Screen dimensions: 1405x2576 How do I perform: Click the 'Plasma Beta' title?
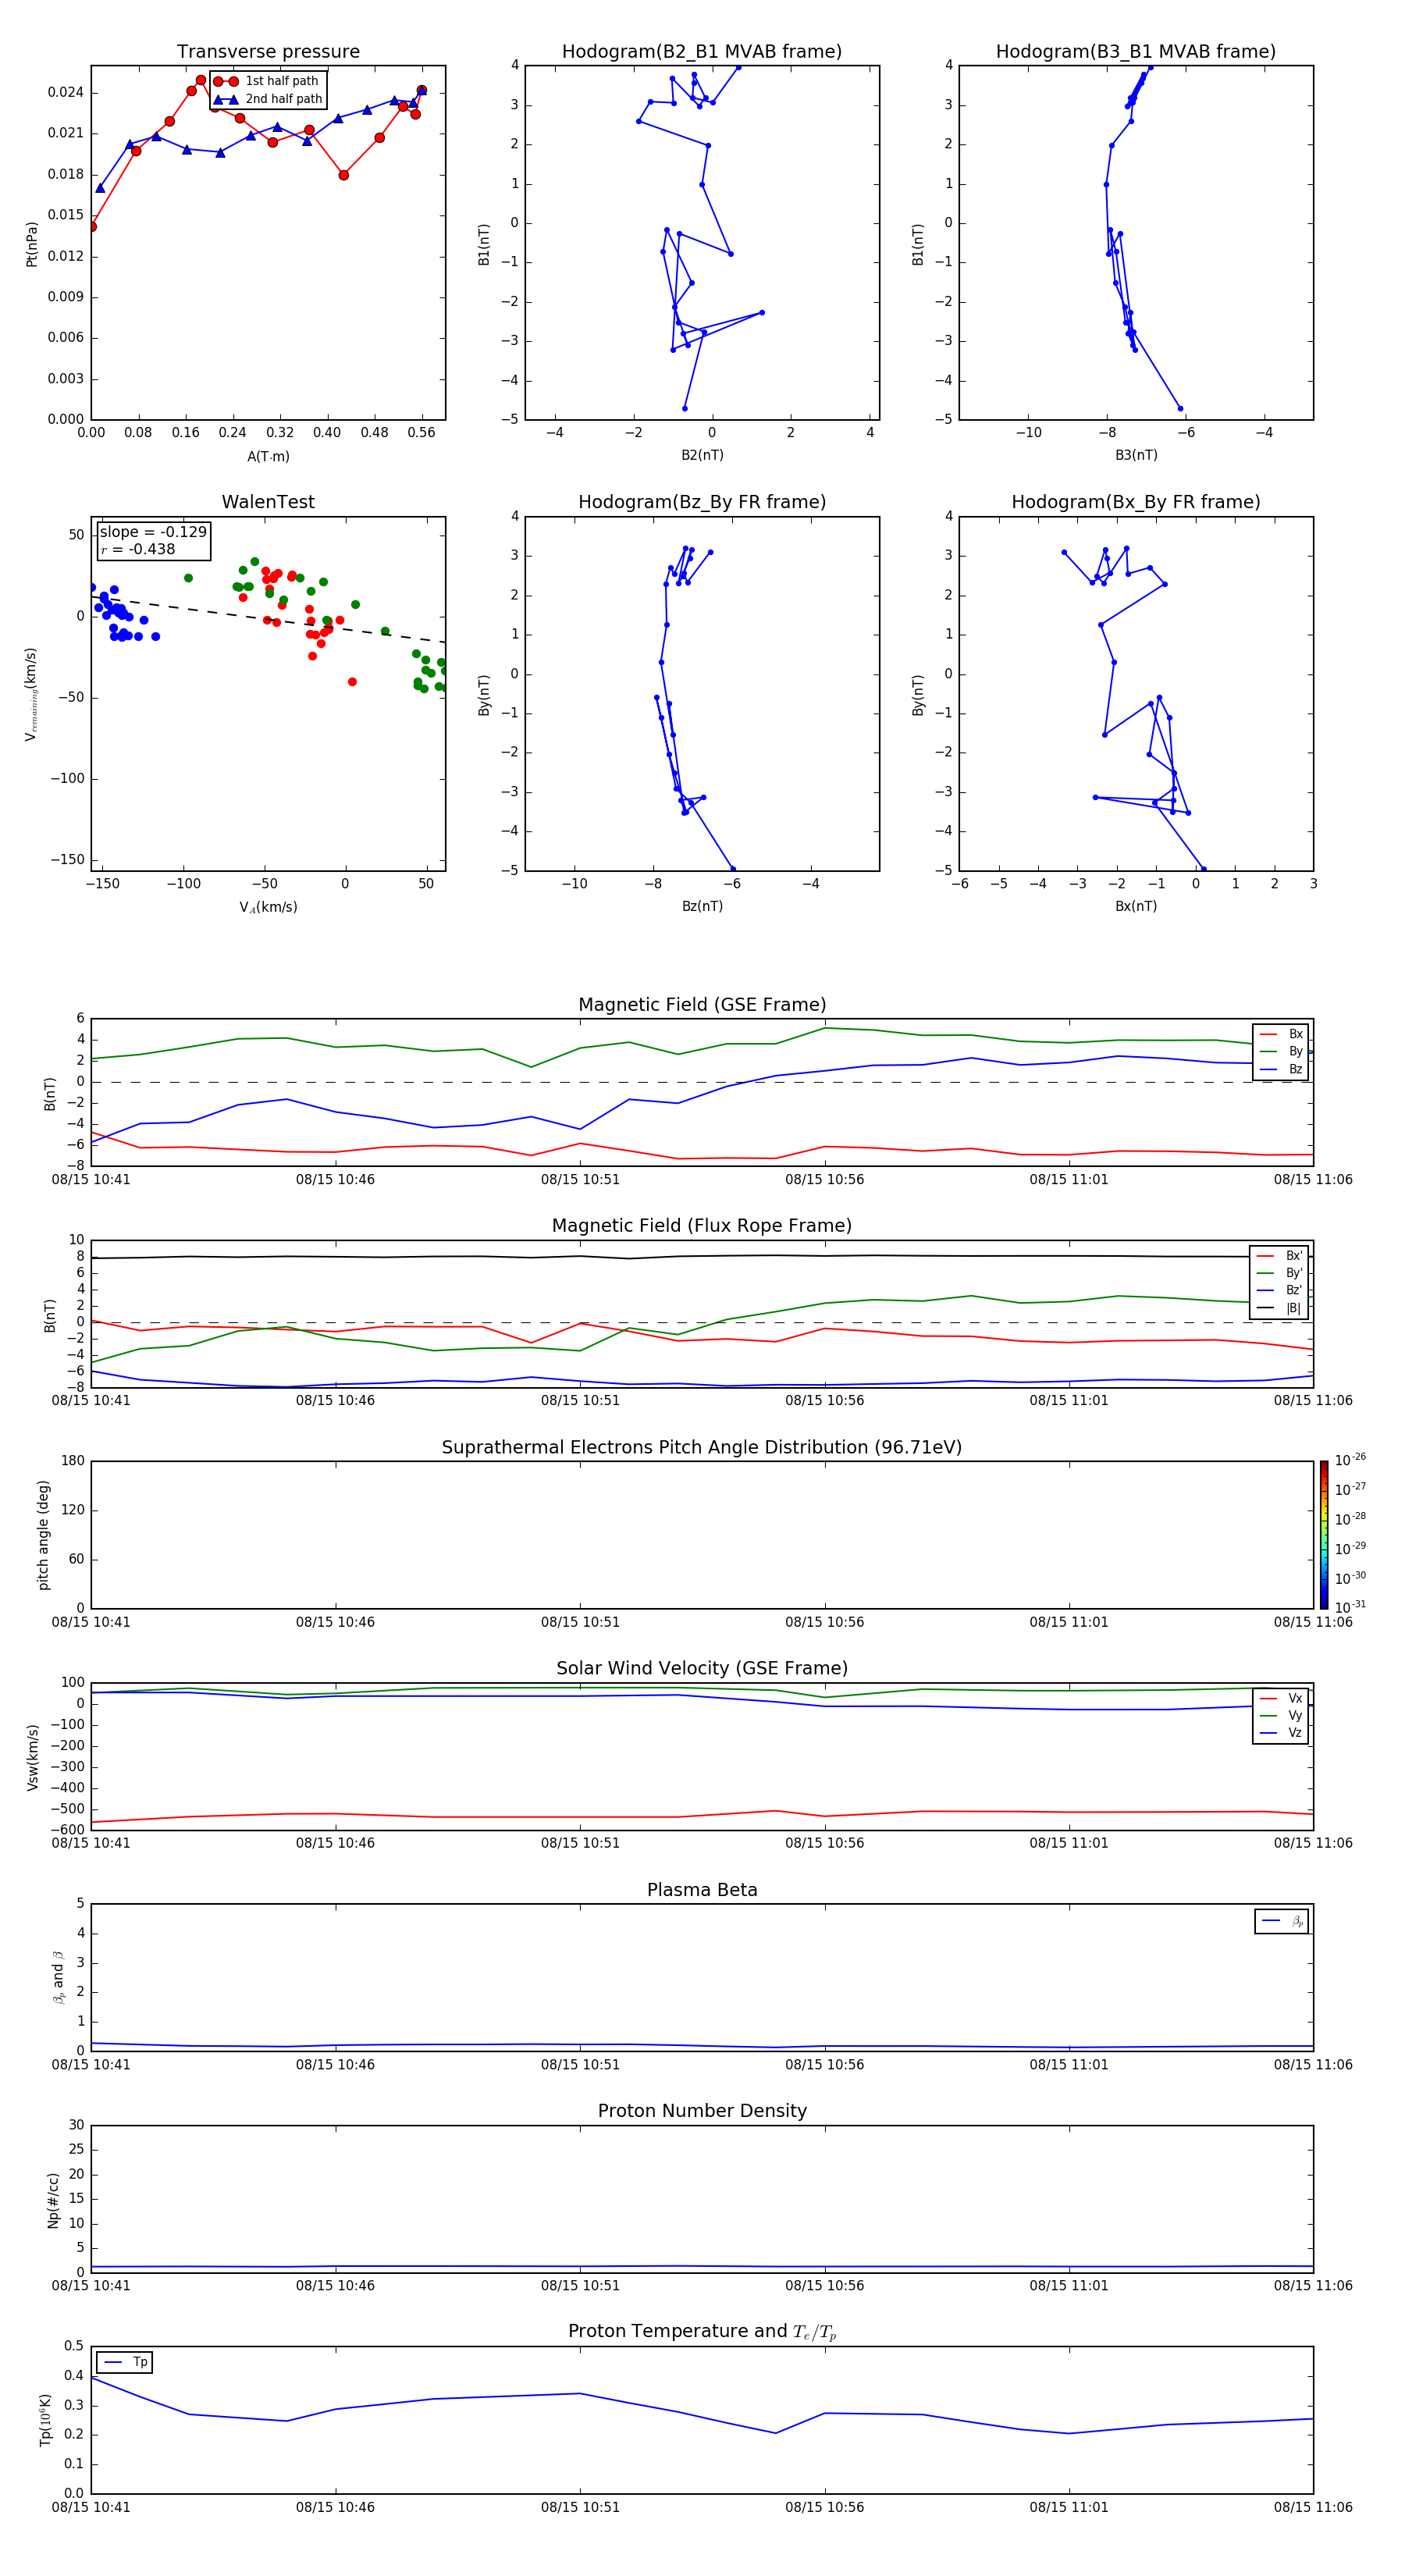click(x=702, y=1890)
